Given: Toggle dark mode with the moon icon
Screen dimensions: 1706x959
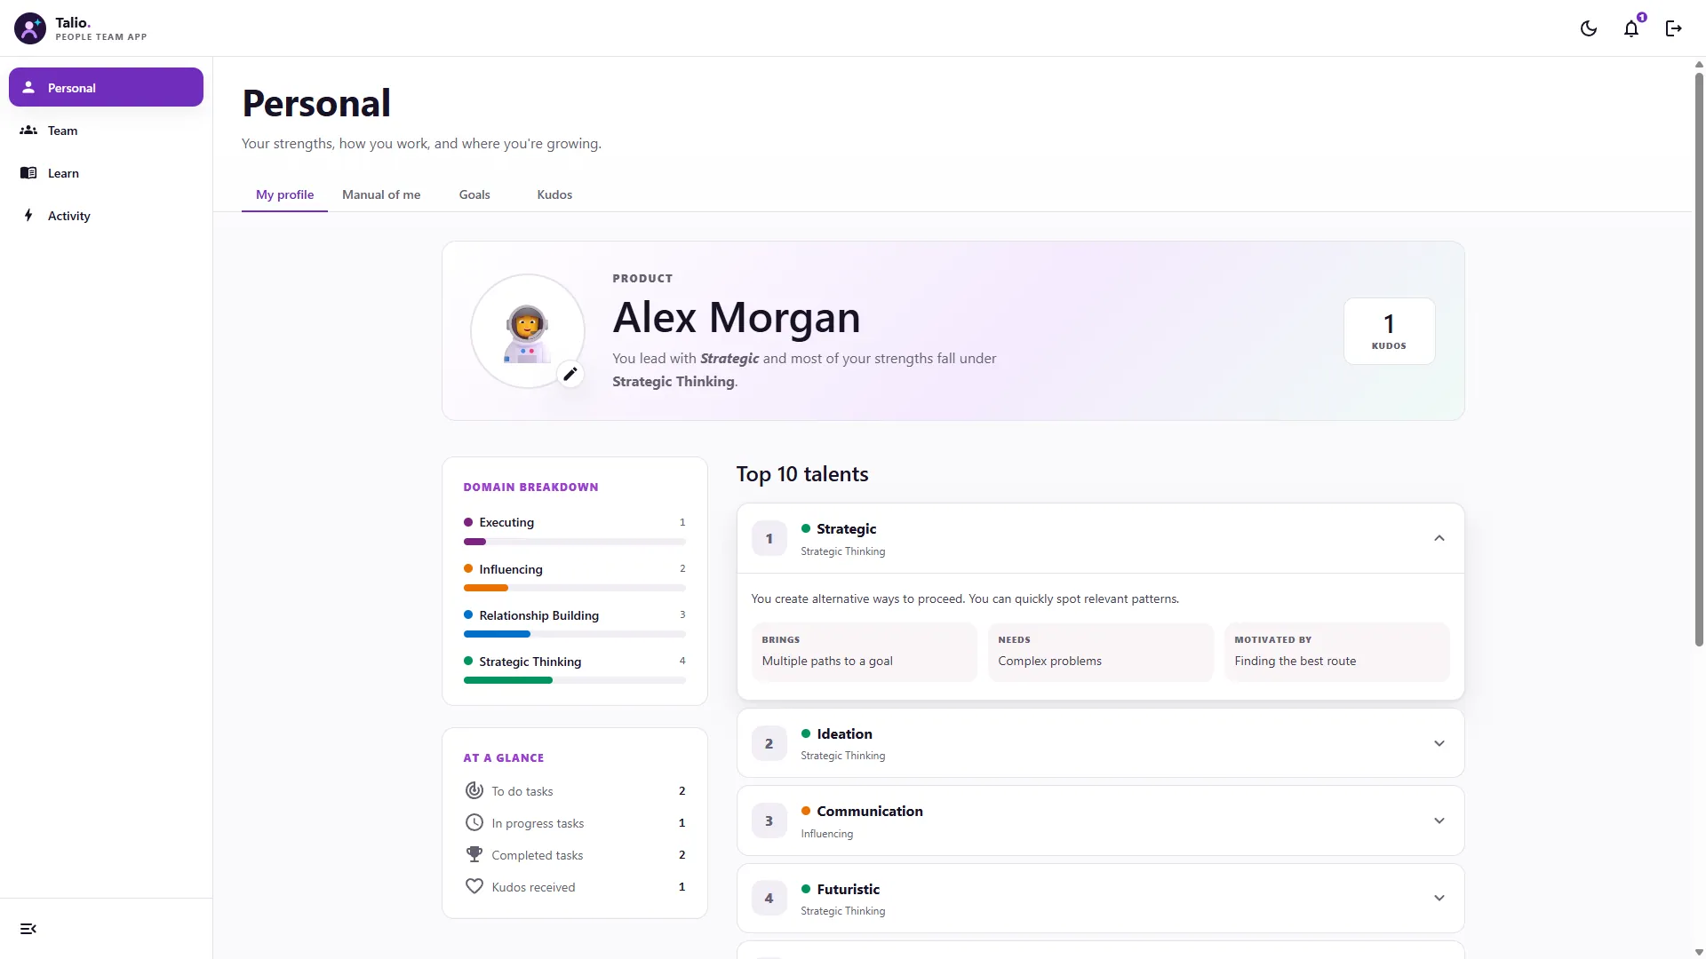Looking at the screenshot, I should (x=1589, y=28).
